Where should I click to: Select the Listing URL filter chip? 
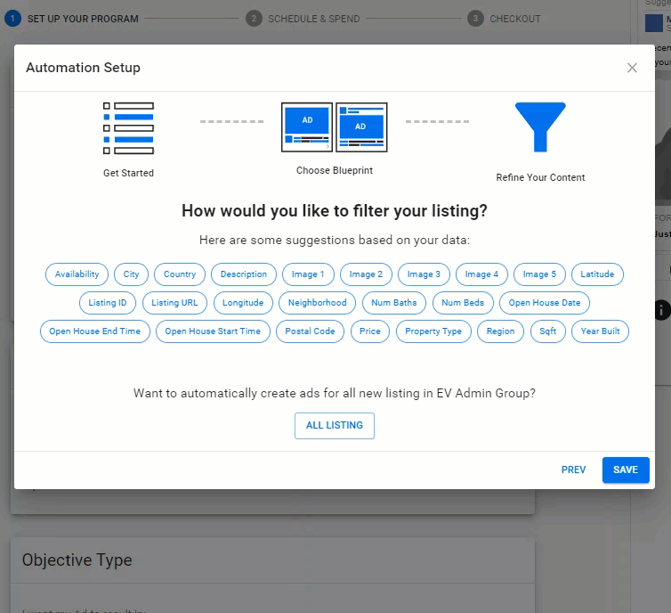pyautogui.click(x=174, y=303)
